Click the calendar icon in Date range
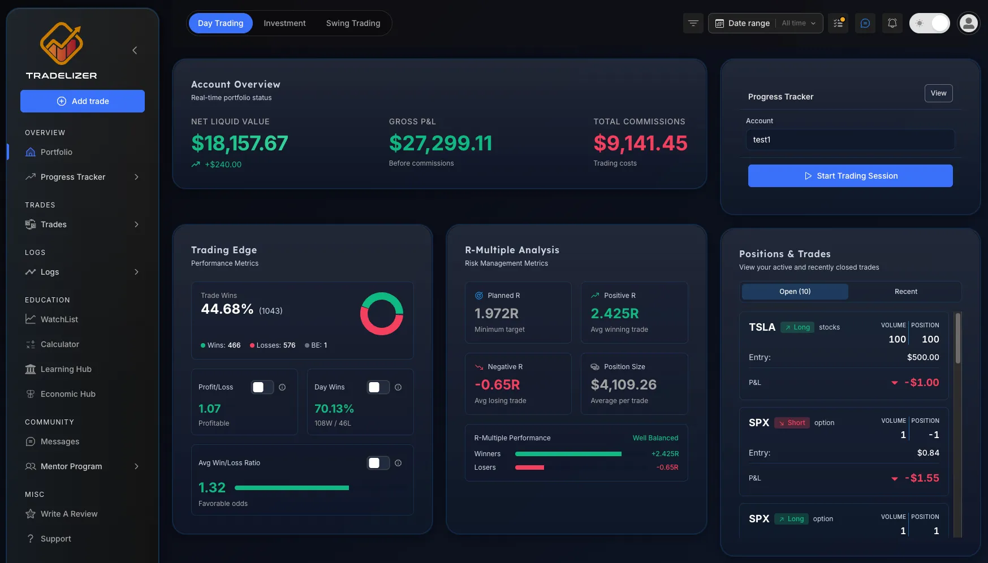The width and height of the screenshot is (988, 563). point(719,23)
